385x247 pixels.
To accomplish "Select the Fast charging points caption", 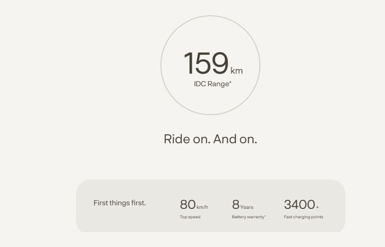I will (303, 217).
